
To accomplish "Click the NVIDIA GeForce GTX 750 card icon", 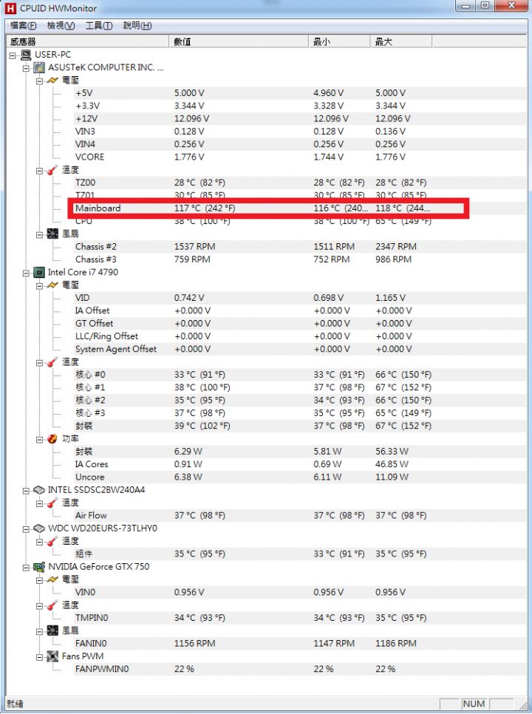I will pos(39,567).
